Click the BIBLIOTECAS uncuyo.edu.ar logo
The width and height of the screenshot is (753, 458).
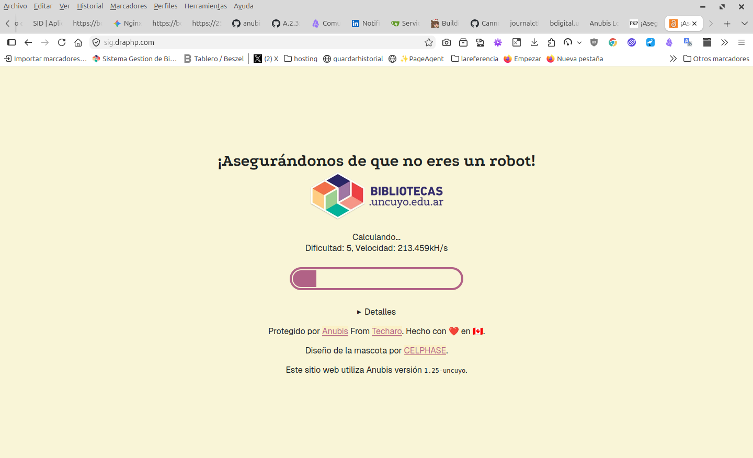click(x=376, y=196)
